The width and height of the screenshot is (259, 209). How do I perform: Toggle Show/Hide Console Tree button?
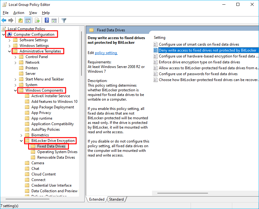[28, 20]
